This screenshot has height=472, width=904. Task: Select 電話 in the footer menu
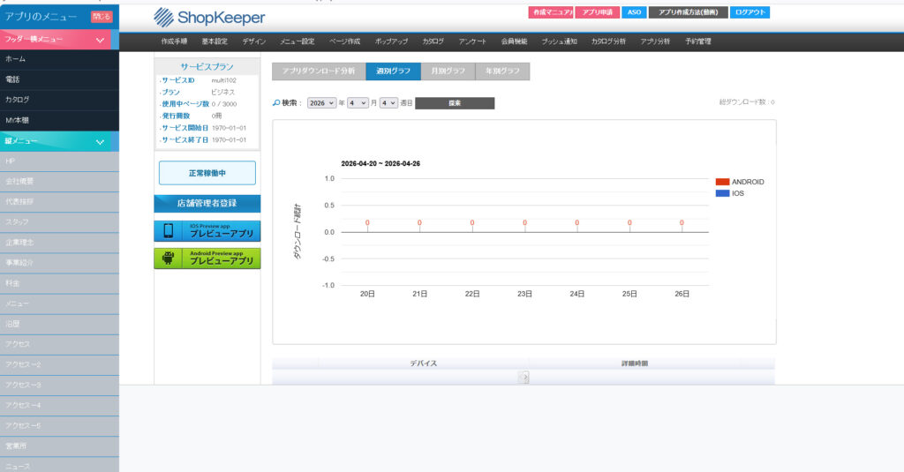click(x=59, y=79)
